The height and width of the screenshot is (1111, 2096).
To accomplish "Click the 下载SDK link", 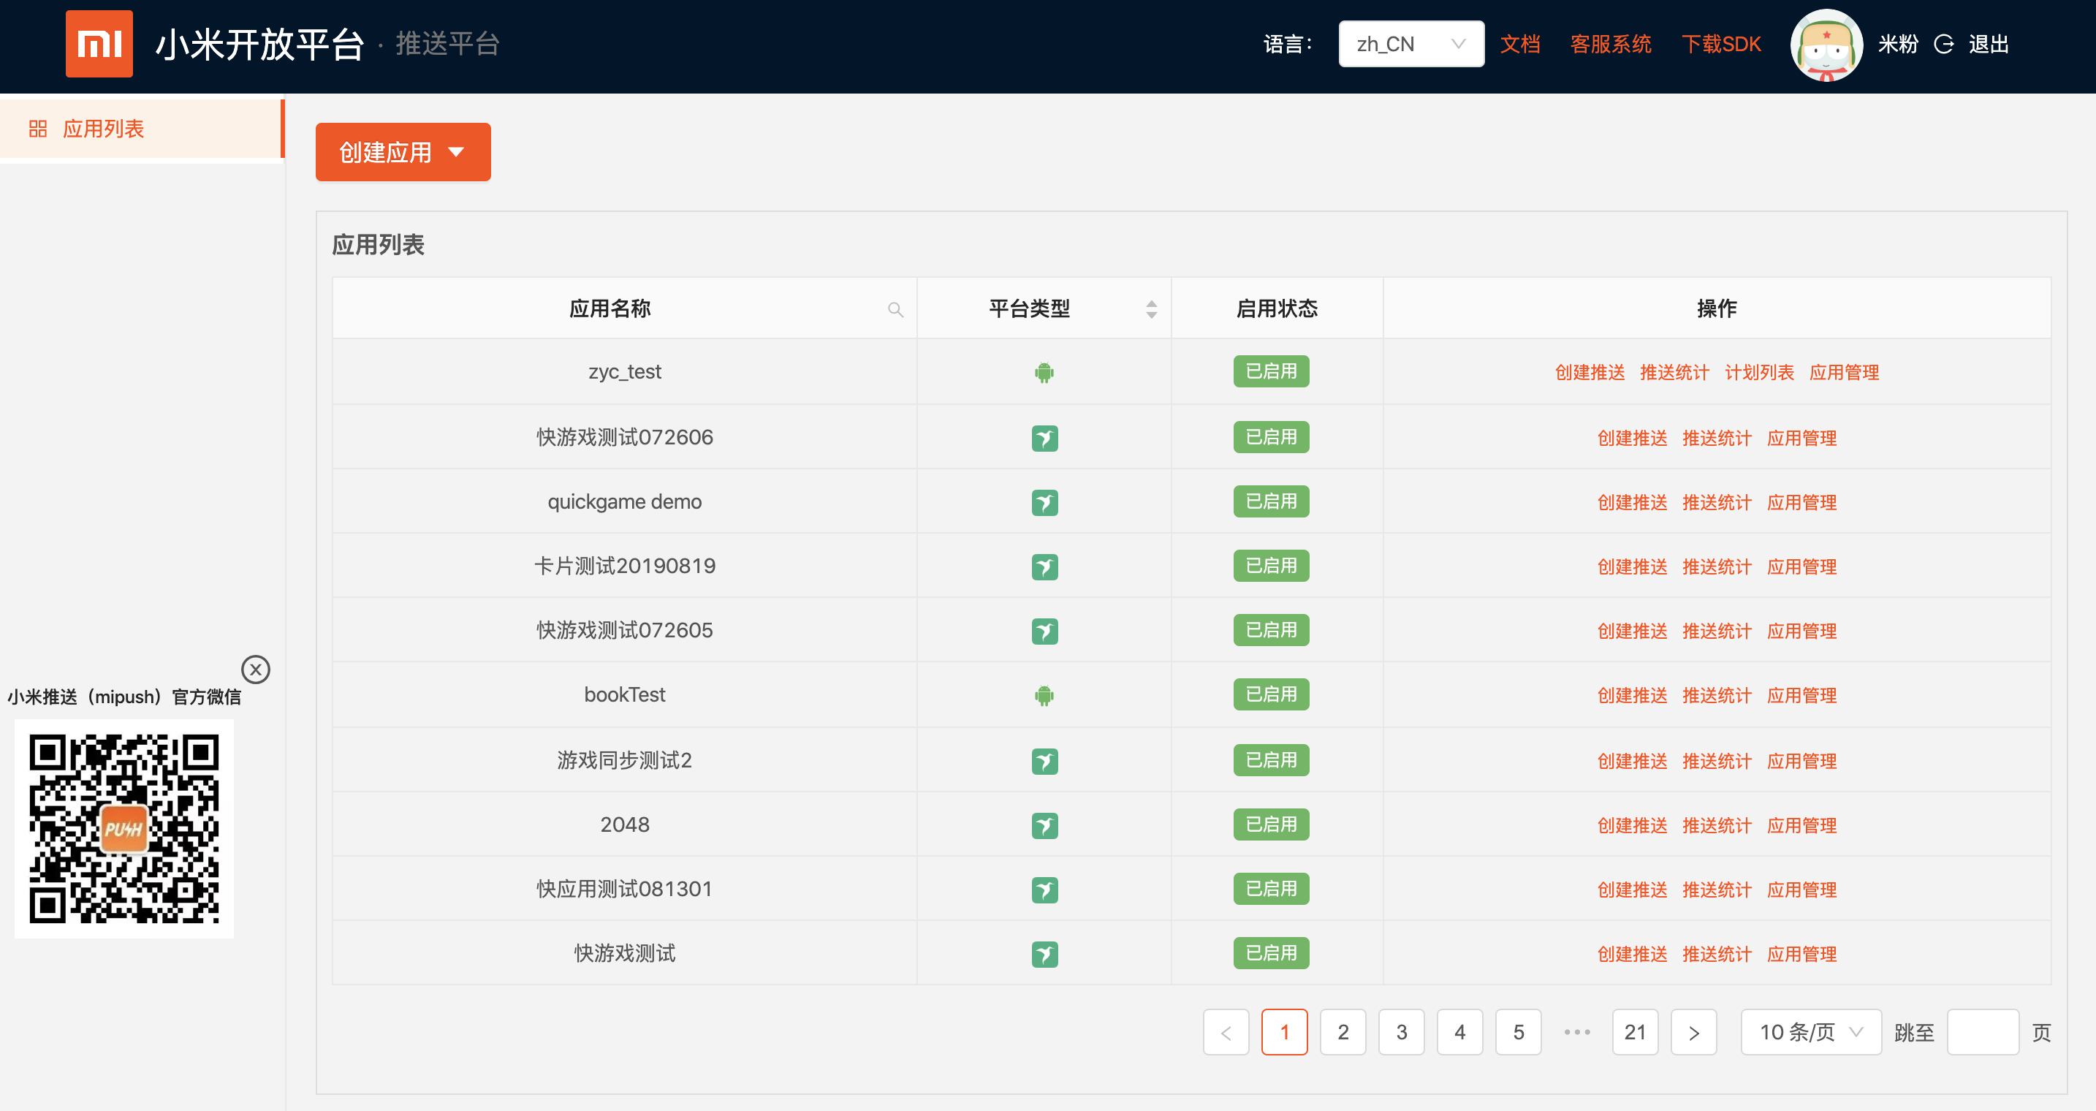I will (1721, 45).
